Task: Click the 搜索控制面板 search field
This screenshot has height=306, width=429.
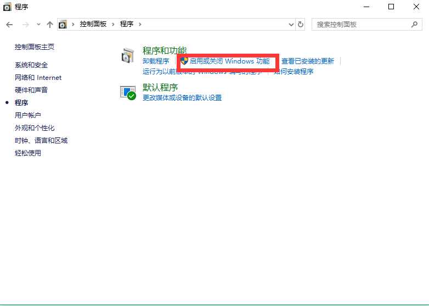Action: pyautogui.click(x=366, y=25)
